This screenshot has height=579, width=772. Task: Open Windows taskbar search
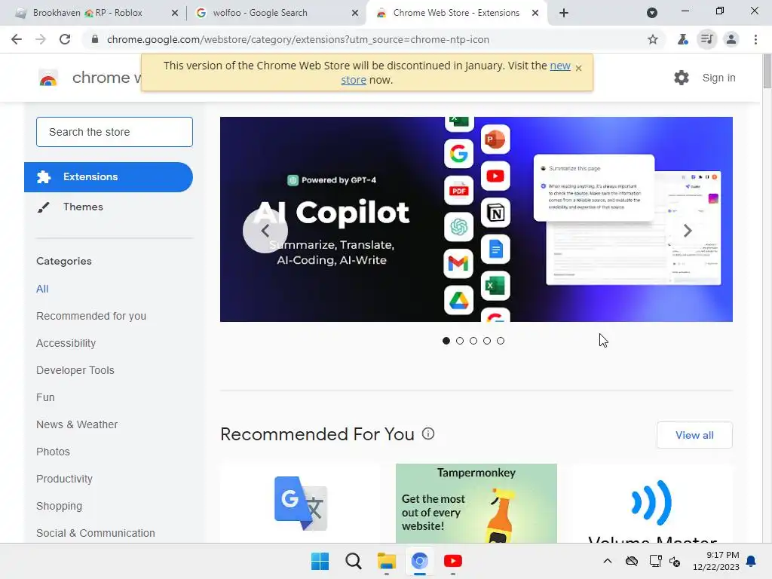[x=353, y=561]
